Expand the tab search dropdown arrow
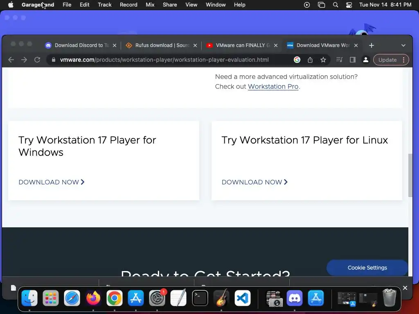The image size is (419, 314). tap(403, 45)
